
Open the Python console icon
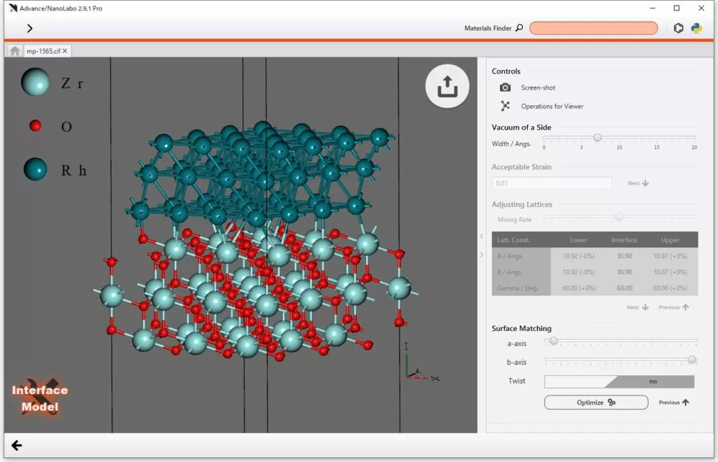[x=696, y=29]
